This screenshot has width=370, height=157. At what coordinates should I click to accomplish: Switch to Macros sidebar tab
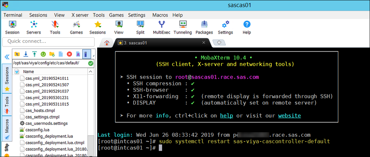tap(7, 128)
